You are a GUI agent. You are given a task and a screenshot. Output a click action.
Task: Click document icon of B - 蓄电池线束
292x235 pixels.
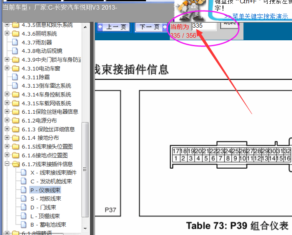coord(23,225)
